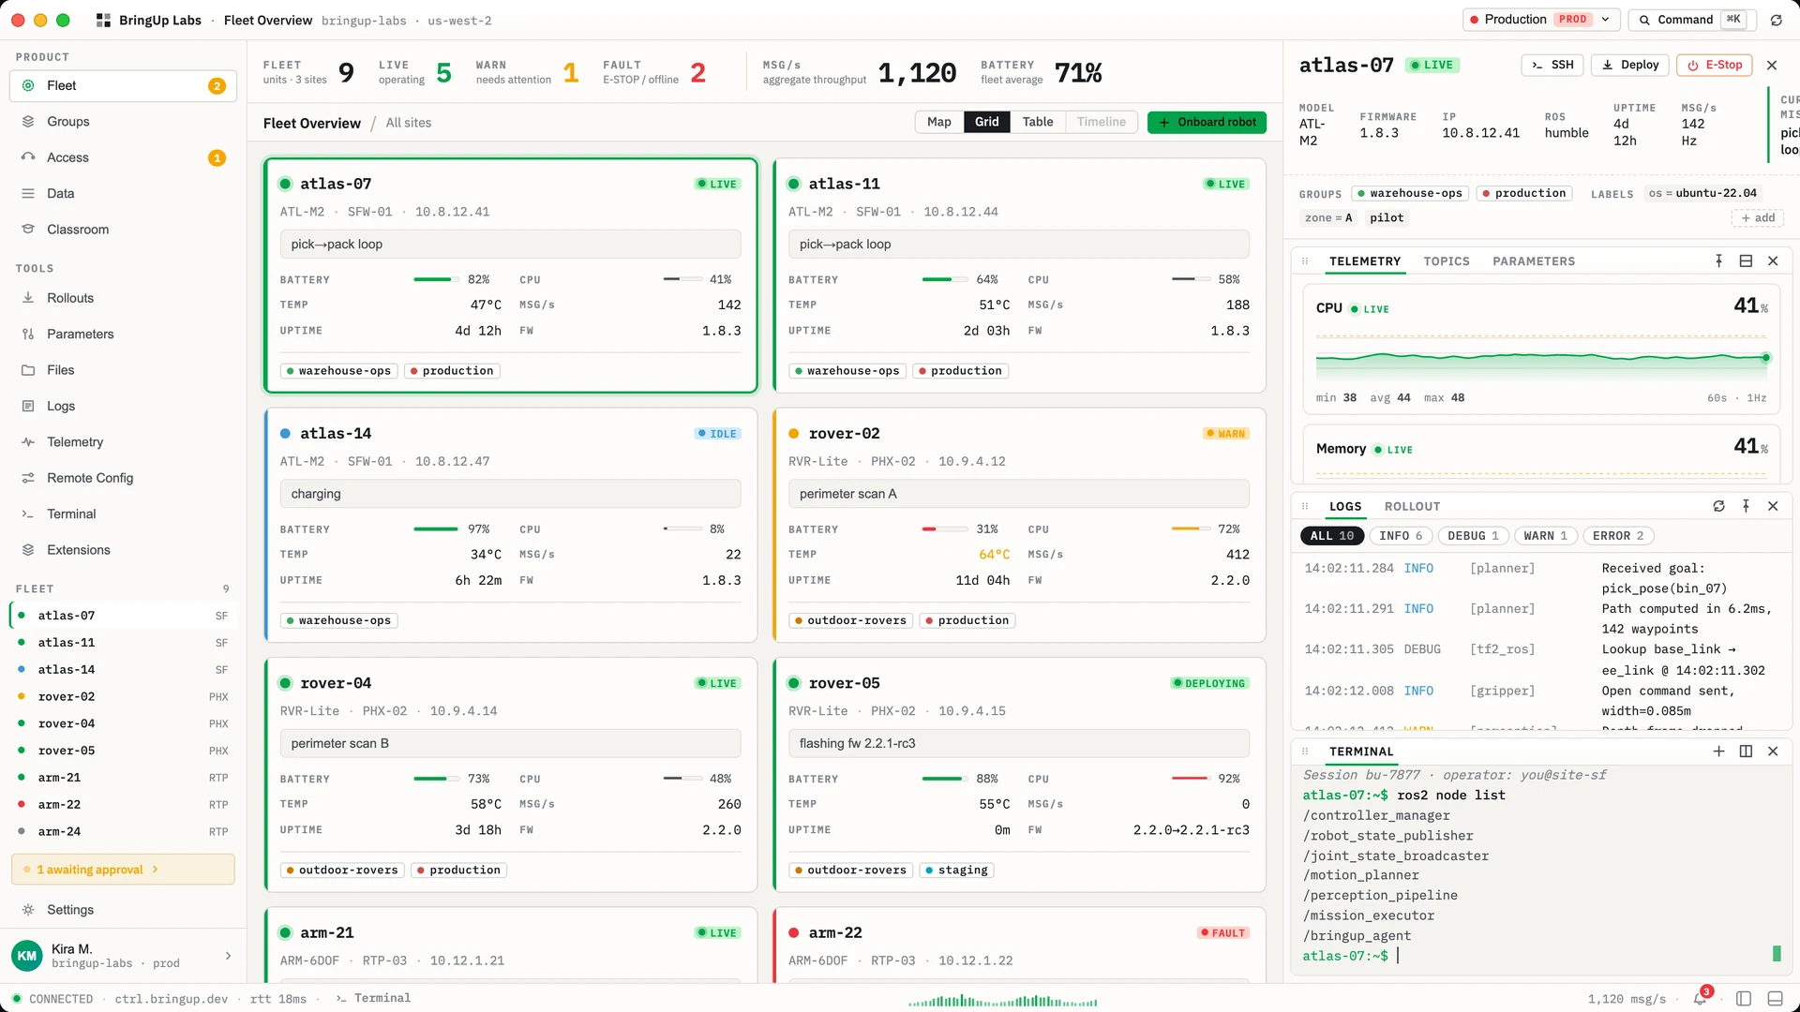Open Rollouts tool
The width and height of the screenshot is (1800, 1012).
point(123,298)
